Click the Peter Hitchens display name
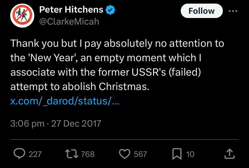The width and height of the screenshot is (249, 168). 72,10
